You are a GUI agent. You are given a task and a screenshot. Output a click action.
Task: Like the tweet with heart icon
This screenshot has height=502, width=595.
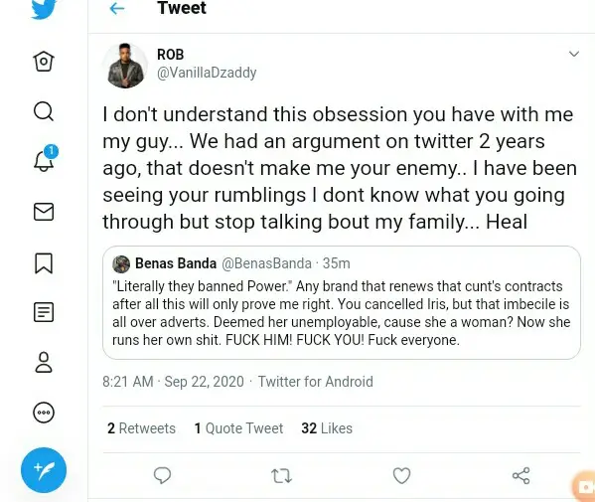(401, 475)
